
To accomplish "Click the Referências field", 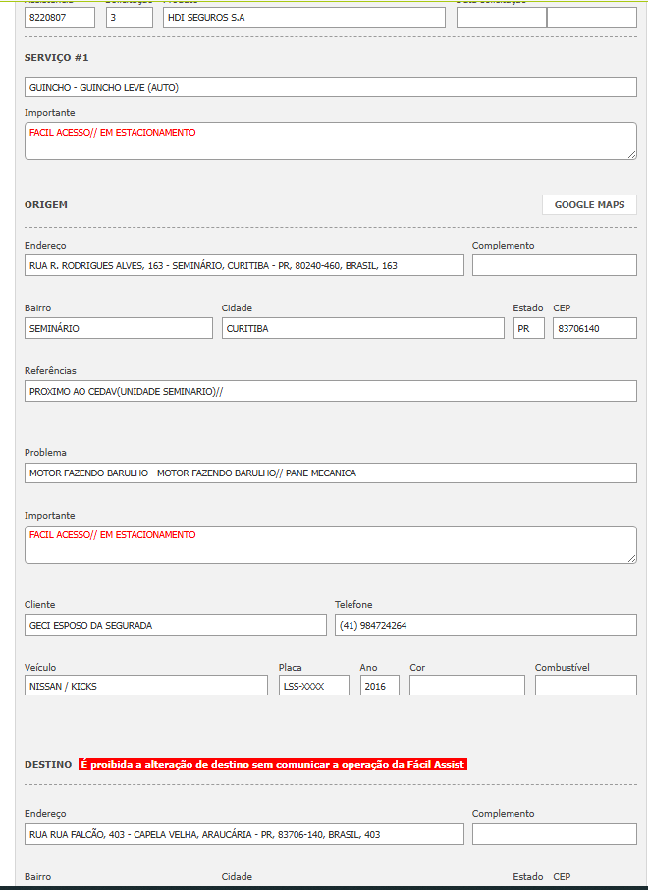I will tap(330, 391).
